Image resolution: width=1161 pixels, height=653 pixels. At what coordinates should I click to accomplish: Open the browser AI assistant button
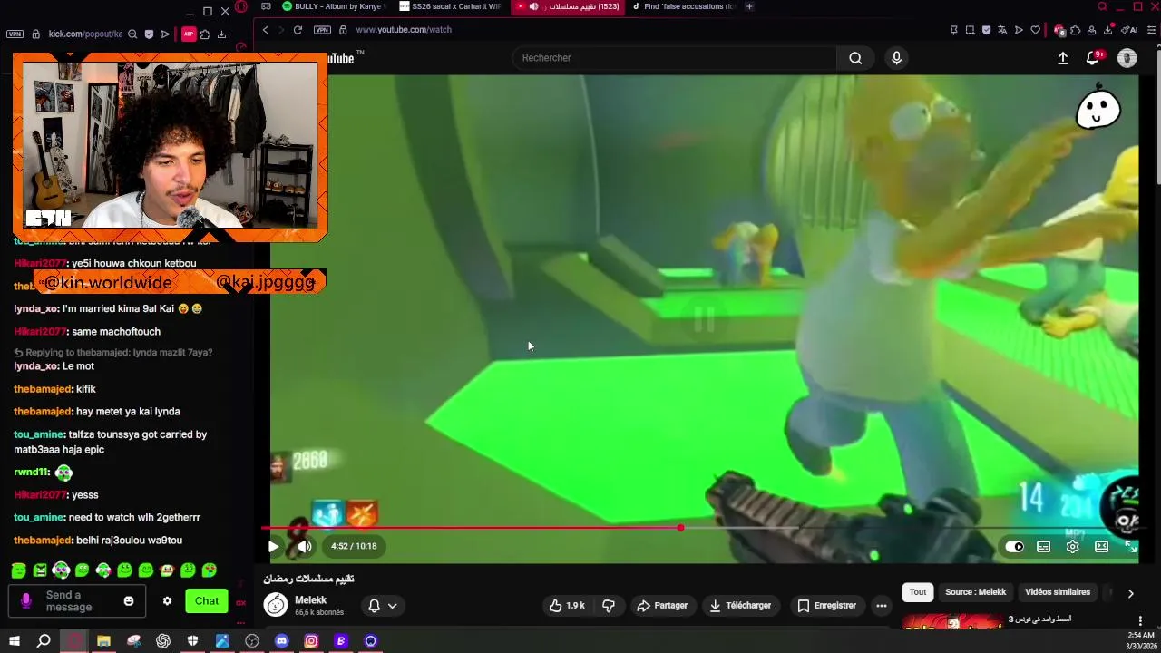pos(1129,30)
